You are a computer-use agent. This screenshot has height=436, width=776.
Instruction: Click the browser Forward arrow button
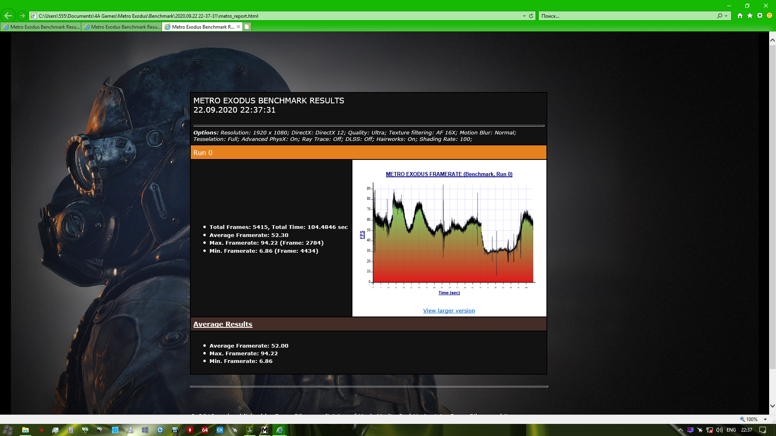[x=22, y=16]
